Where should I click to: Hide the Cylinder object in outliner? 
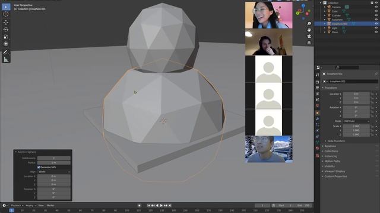pos(376,15)
